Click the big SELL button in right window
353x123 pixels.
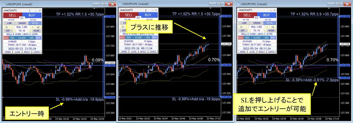(247, 15)
